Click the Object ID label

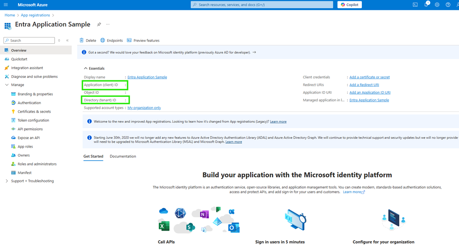pyautogui.click(x=91, y=92)
